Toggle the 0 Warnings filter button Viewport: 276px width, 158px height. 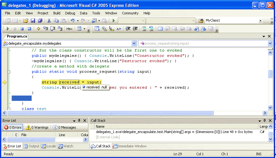[x=37, y=127]
